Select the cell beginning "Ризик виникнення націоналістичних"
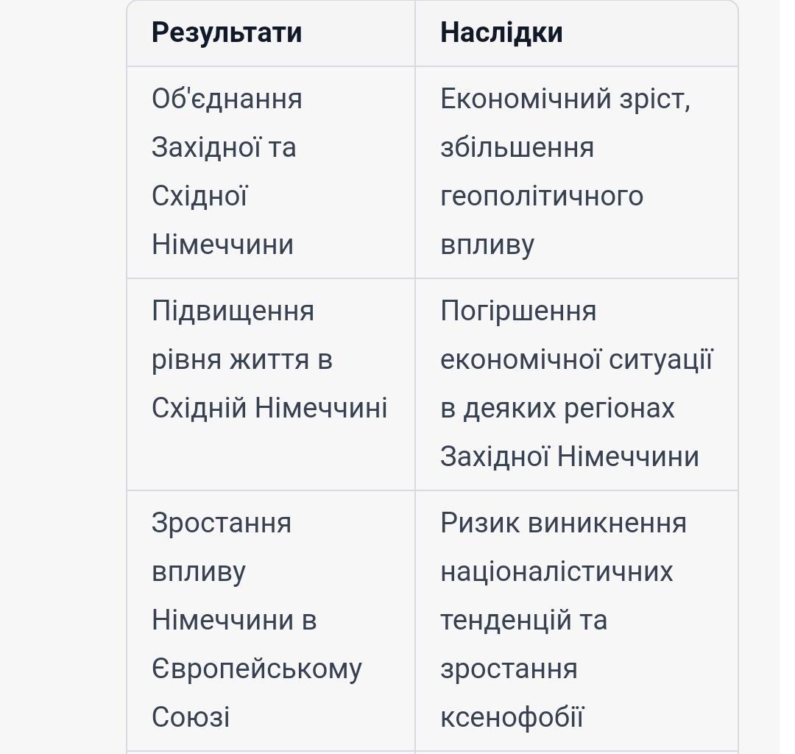795x754 pixels. (x=576, y=621)
